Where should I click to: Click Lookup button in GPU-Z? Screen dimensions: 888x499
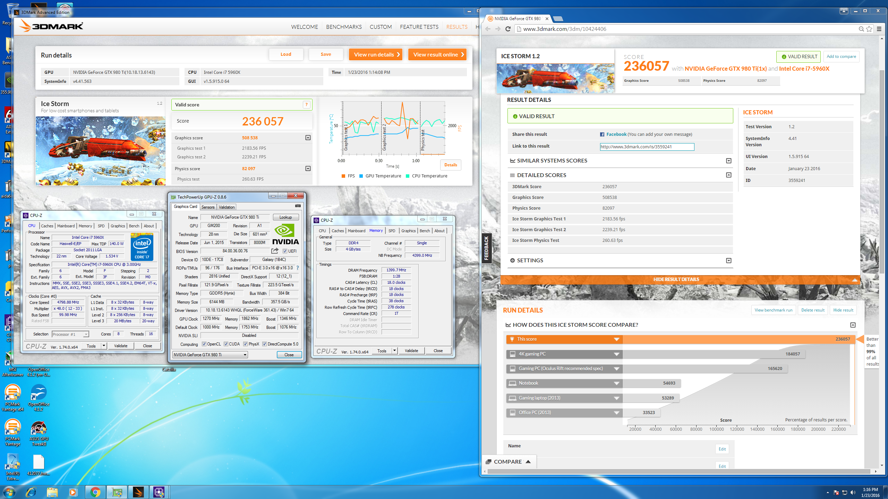click(285, 217)
